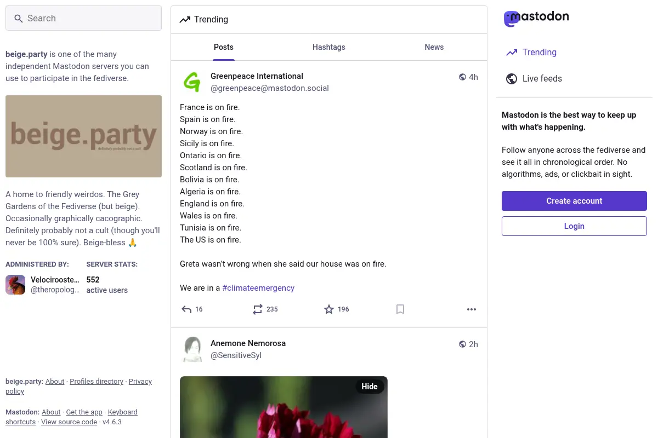Click the search magnifier icon
The width and height of the screenshot is (658, 438).
(x=19, y=19)
